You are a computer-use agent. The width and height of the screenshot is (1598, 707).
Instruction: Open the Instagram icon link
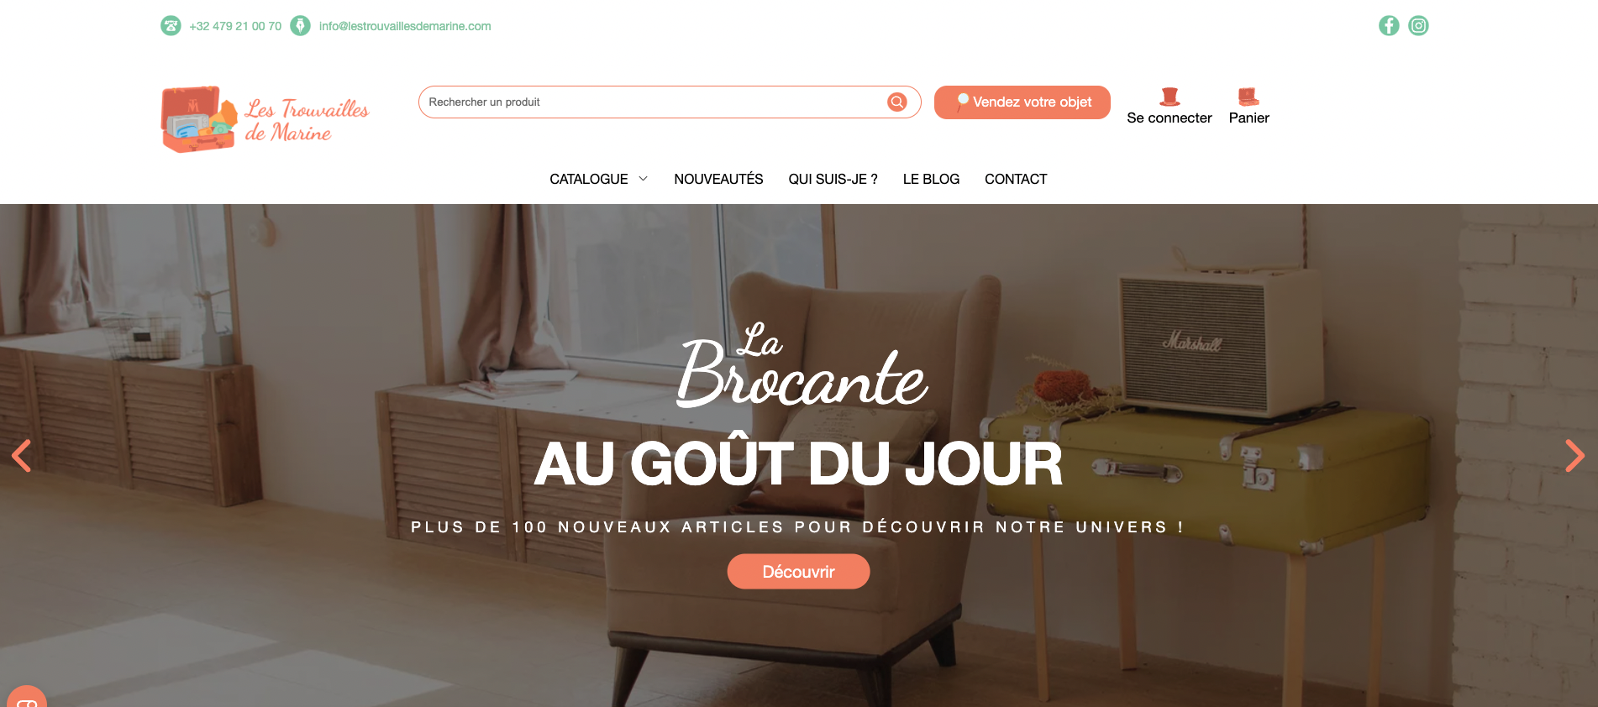point(1418,26)
